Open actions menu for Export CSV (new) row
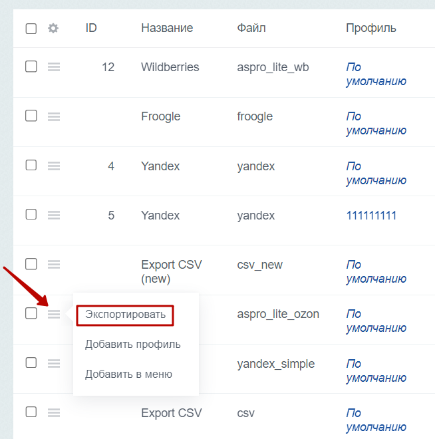The image size is (435, 439). point(54,265)
